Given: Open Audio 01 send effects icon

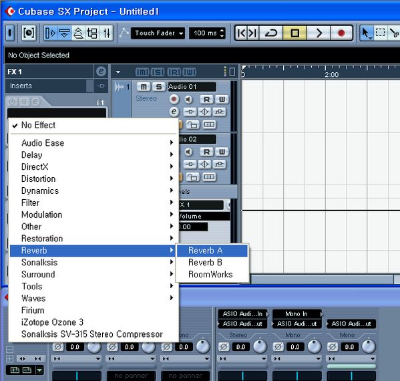Looking at the screenshot, I should 220,112.
